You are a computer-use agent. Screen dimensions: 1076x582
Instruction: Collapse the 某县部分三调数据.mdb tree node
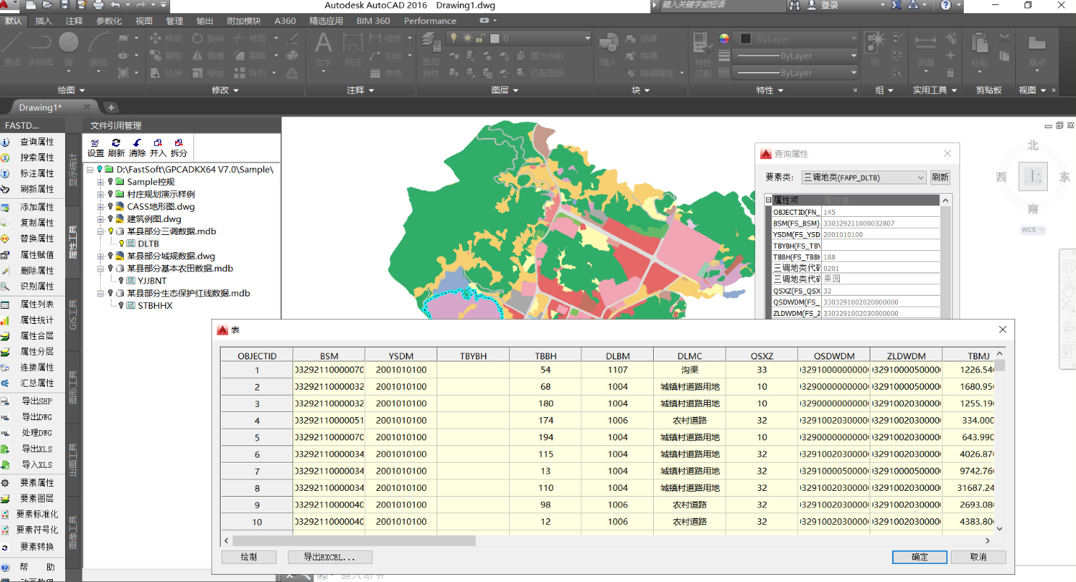click(101, 231)
